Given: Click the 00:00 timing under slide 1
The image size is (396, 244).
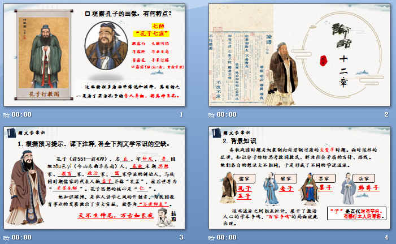Looking at the screenshot, I should (x=21, y=114).
